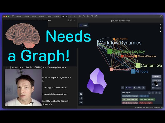Add a new tab with plus
Viewport: 165px width, 123px height.
[70, 16]
